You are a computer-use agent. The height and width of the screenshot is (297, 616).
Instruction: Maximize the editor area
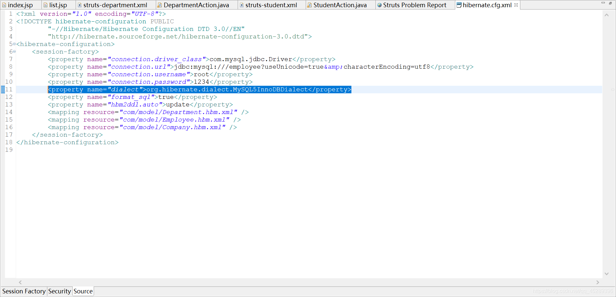[610, 3]
